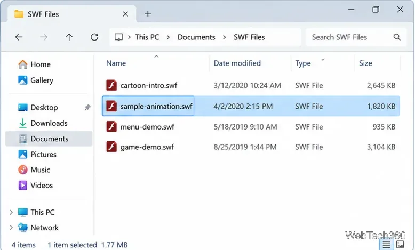The width and height of the screenshot is (415, 250).
Task: Click the Music icon in sidebar
Action: pos(23,170)
